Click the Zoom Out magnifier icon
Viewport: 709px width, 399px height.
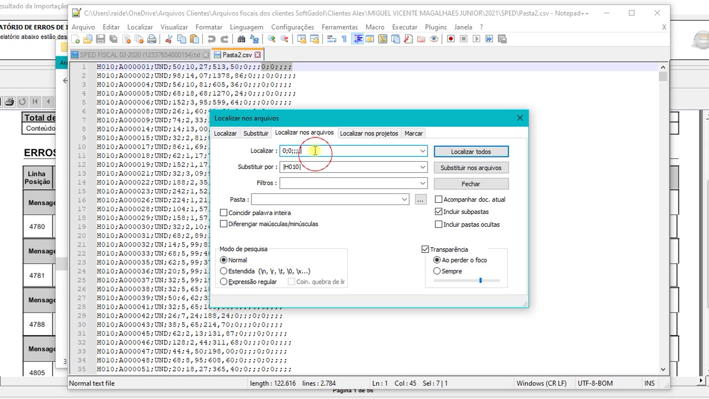(x=285, y=39)
